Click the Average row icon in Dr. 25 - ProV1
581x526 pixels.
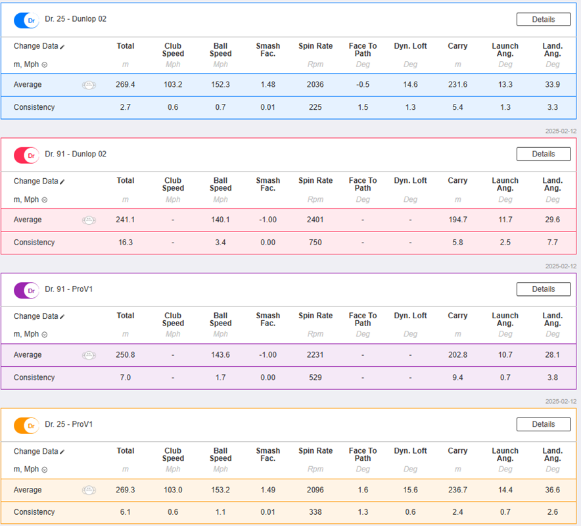89,490
